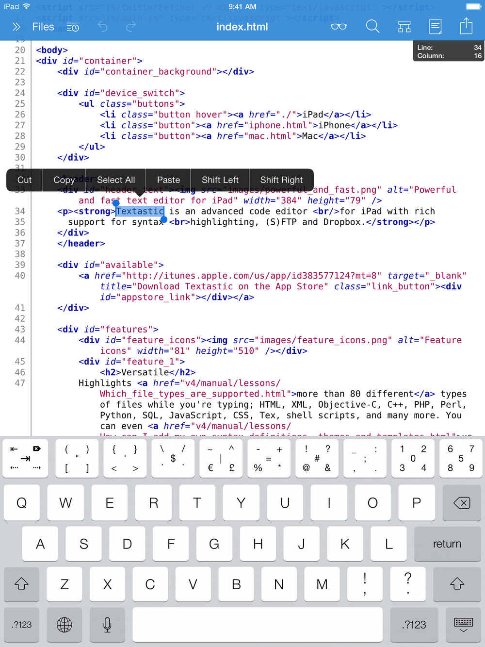Tap line number 40 in the gutter
Viewport: 485px width, 647px height.
click(20, 276)
